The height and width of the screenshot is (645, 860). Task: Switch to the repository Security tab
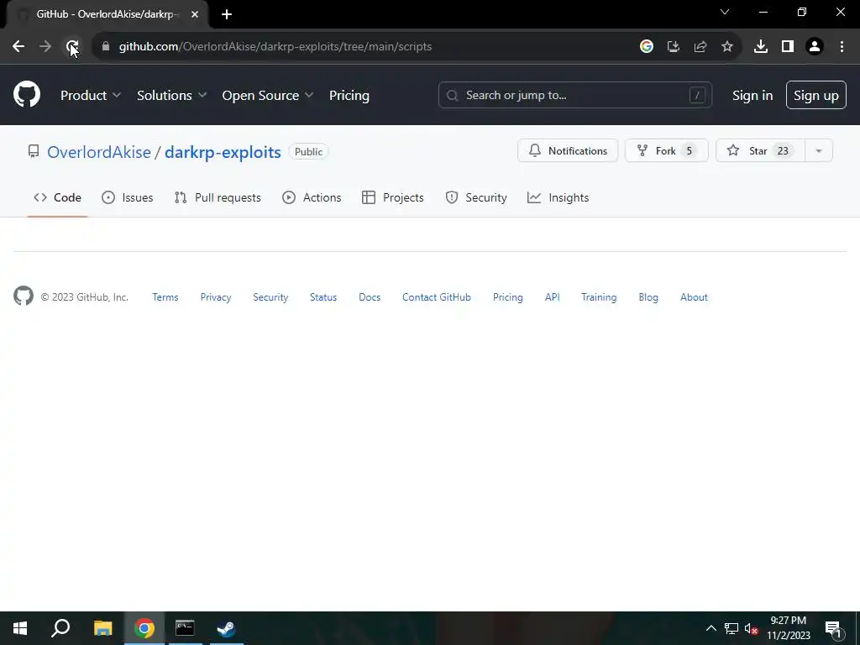(476, 197)
